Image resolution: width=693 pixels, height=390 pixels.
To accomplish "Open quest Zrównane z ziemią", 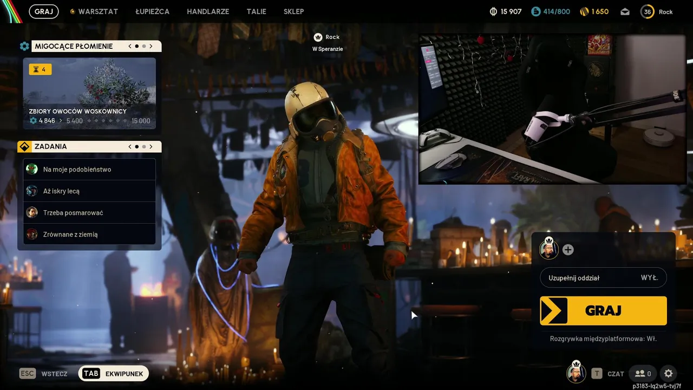I will tap(89, 234).
